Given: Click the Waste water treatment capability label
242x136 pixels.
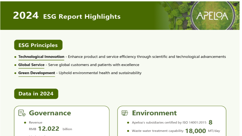Looking at the screenshot, I should point(157,131).
